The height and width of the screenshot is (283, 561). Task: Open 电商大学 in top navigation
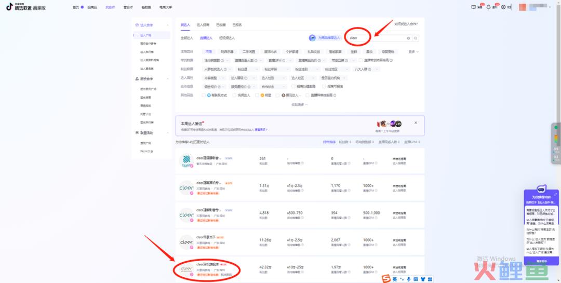tap(165, 7)
